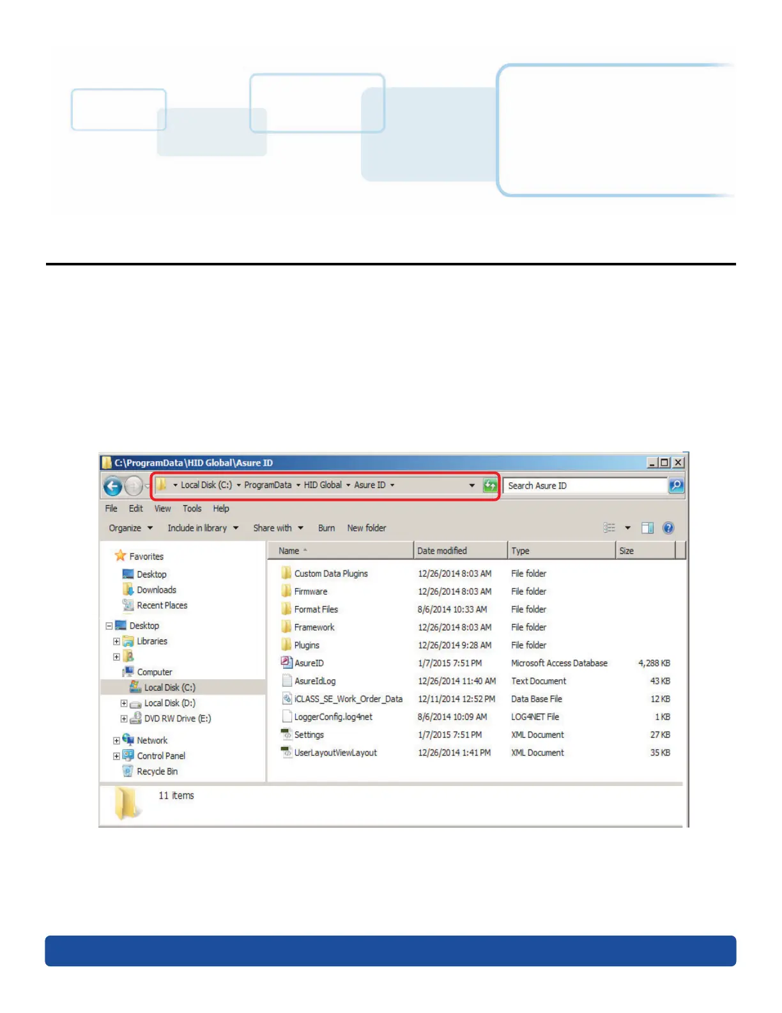This screenshot has width=782, height=1013.
Task: Click the Network icon in tree
Action: pyautogui.click(x=128, y=739)
